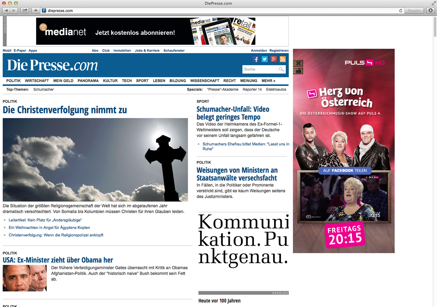
Task: Click the Registrieren link
Action: 279,50
